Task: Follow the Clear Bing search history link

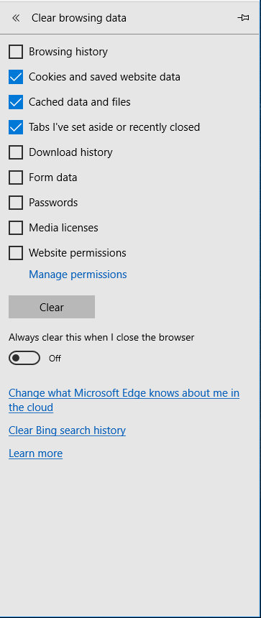Action: tap(67, 430)
